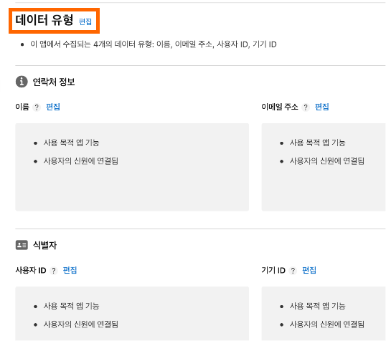Click the info circle icon beside 연락처 정보

click(x=22, y=82)
